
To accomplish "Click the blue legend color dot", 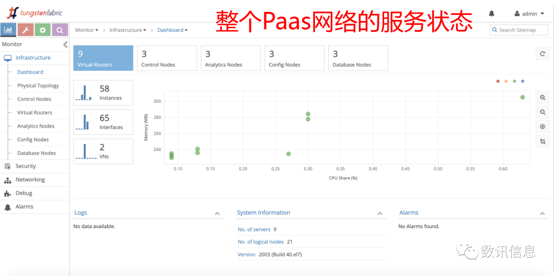I will pos(523,81).
